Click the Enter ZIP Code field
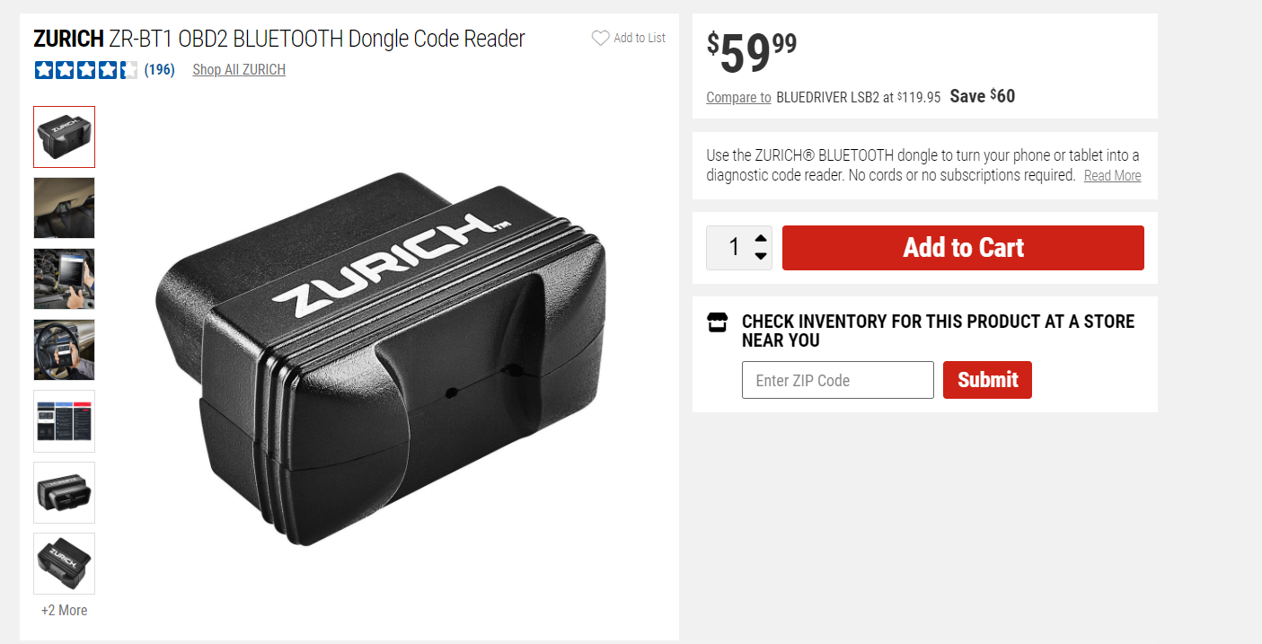This screenshot has height=644, width=1262. tap(838, 380)
